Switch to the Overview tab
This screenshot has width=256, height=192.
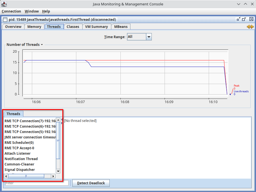pos(13,26)
